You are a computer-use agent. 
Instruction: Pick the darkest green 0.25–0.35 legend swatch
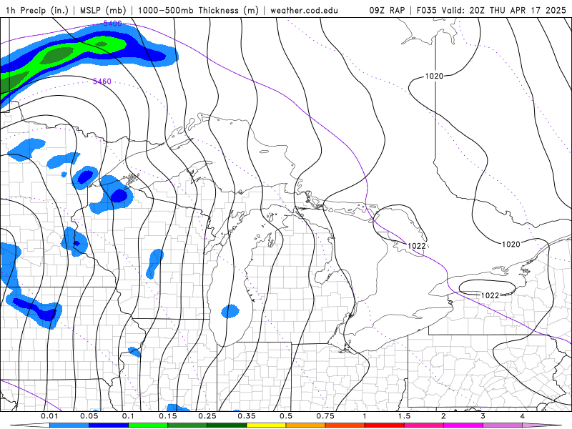tap(227, 425)
